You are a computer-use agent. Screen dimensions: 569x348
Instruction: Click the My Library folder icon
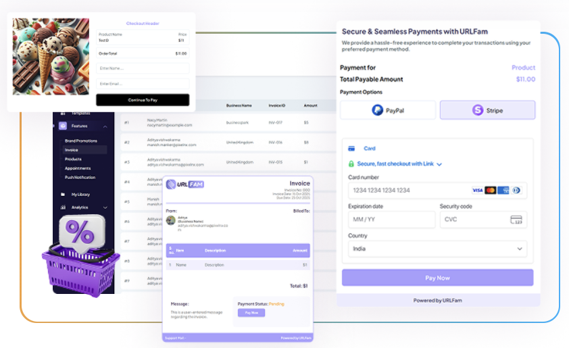coord(63,195)
